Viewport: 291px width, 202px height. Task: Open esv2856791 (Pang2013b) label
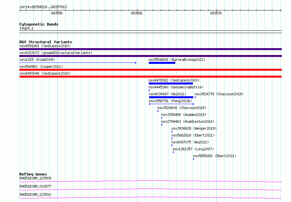click(170, 101)
